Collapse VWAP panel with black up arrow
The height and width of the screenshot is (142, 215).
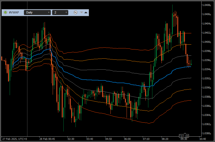[x=86, y=12]
